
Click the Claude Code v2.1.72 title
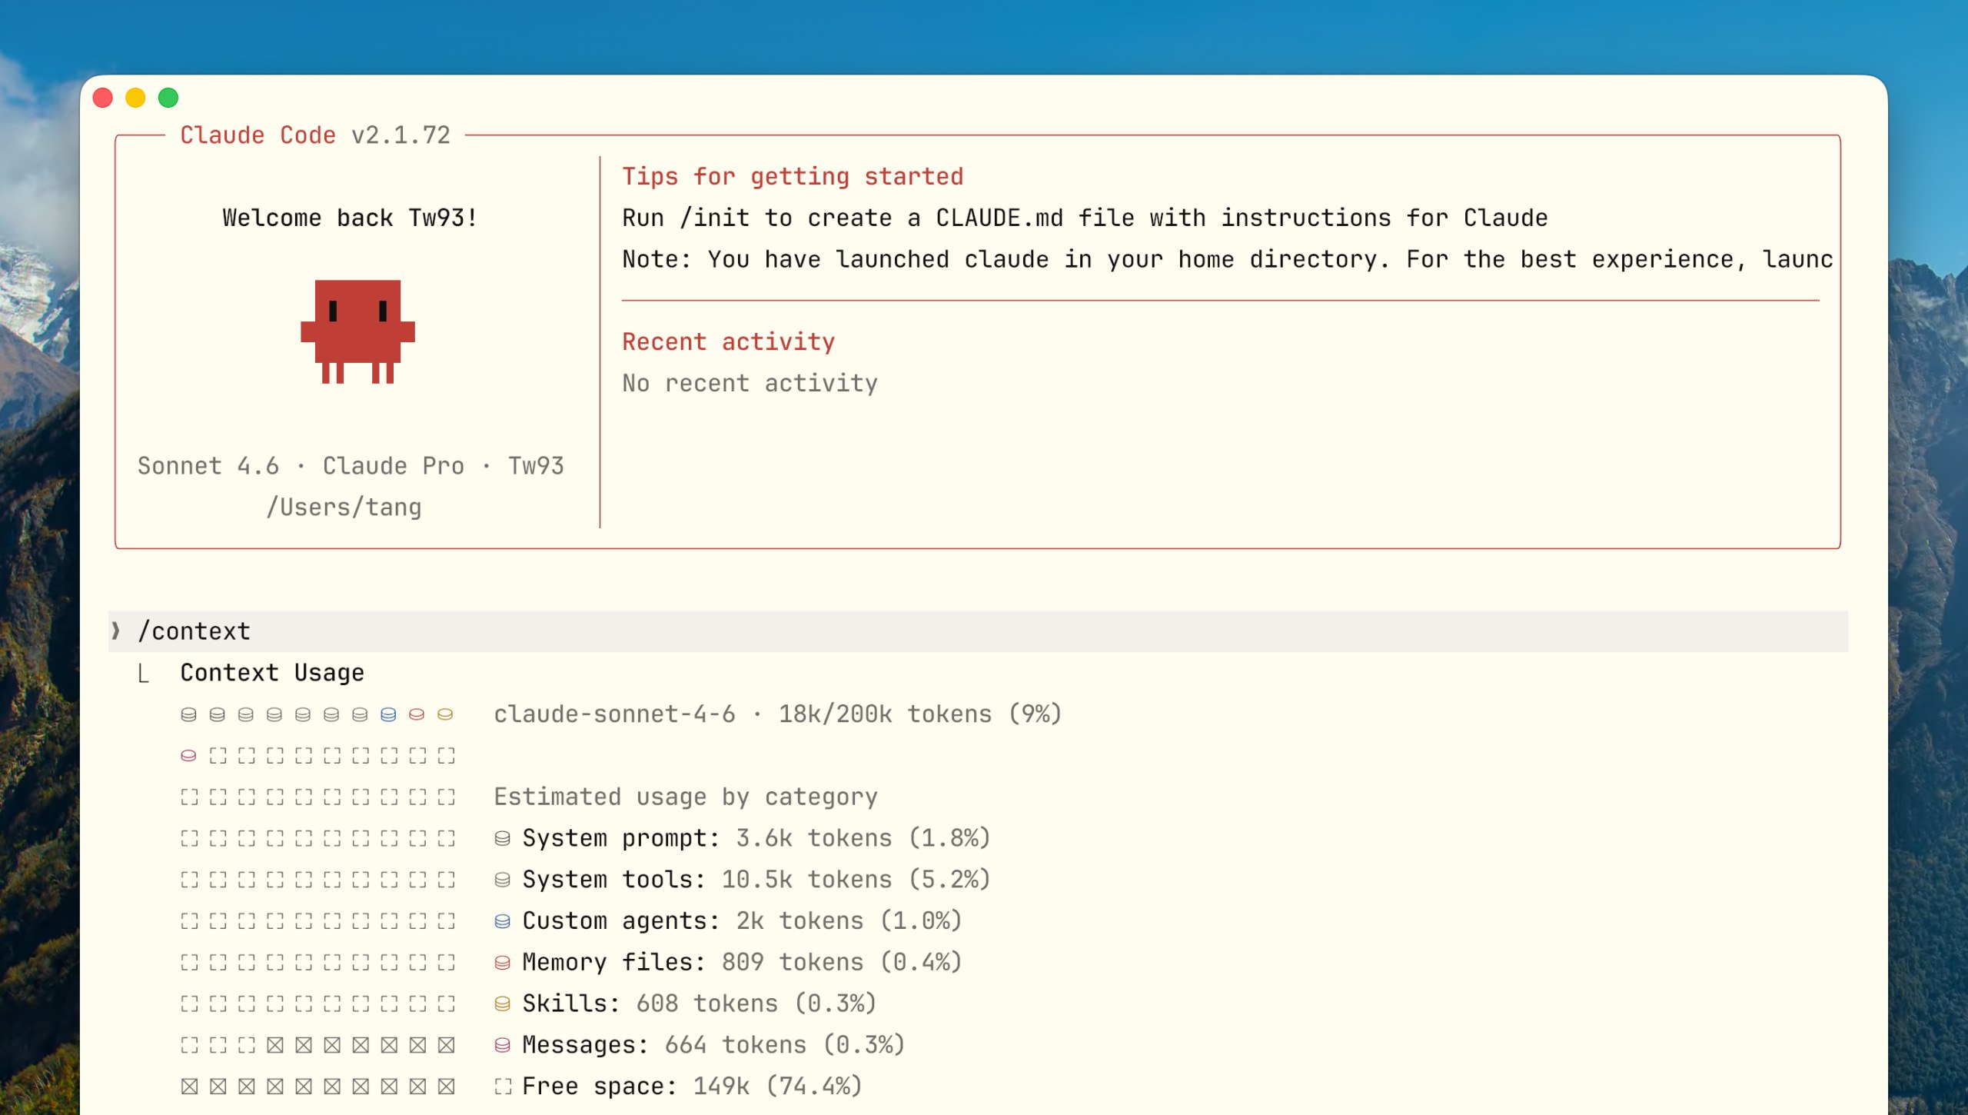(315, 135)
